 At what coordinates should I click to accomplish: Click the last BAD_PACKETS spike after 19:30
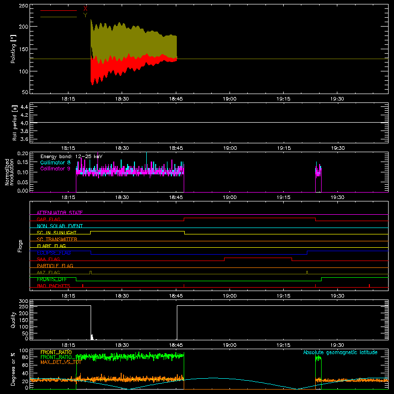[369, 286]
